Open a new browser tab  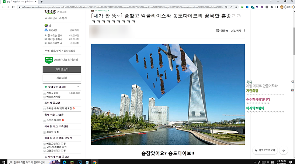tap(41, 2)
